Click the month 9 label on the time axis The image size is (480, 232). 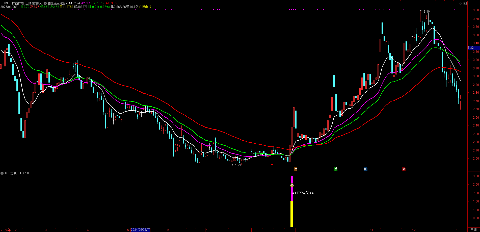pos(297,230)
